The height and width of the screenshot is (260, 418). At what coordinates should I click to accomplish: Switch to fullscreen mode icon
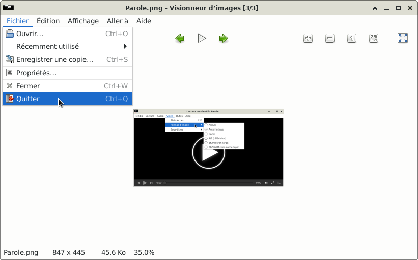coord(403,38)
